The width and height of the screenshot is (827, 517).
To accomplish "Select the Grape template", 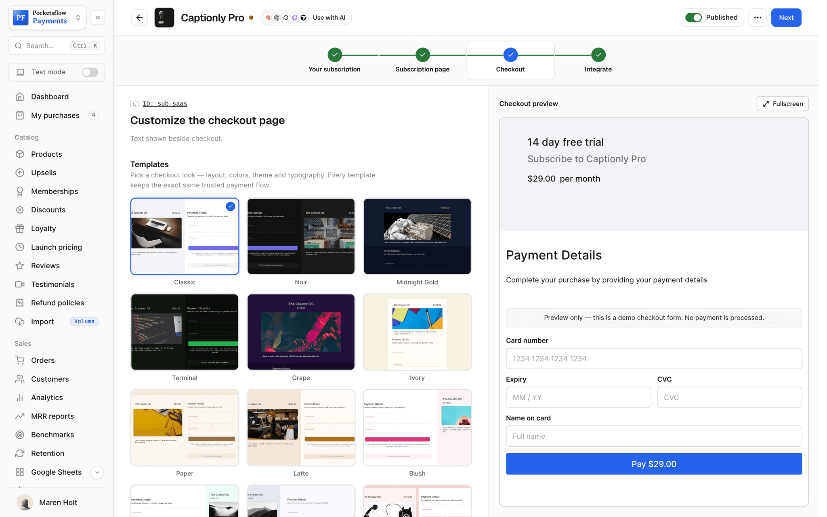I will click(301, 332).
